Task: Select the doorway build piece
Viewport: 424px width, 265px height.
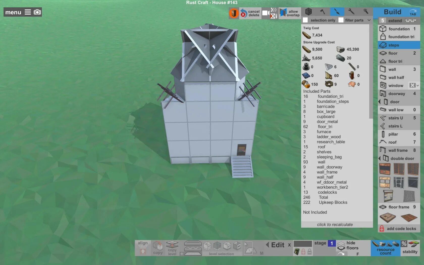Action: (x=399, y=94)
